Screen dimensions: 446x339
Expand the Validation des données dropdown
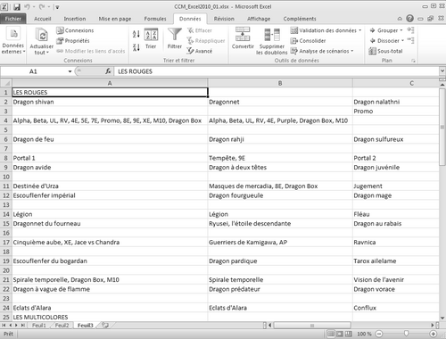(360, 30)
